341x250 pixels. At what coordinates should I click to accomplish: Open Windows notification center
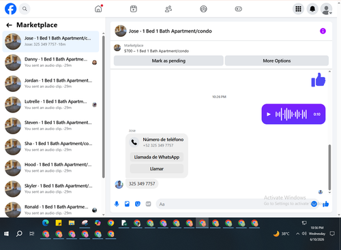332,234
